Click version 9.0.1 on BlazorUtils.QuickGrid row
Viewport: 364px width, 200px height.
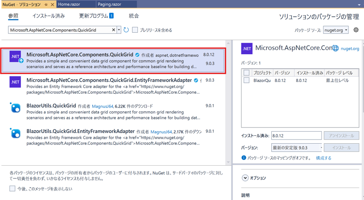tap(210, 106)
